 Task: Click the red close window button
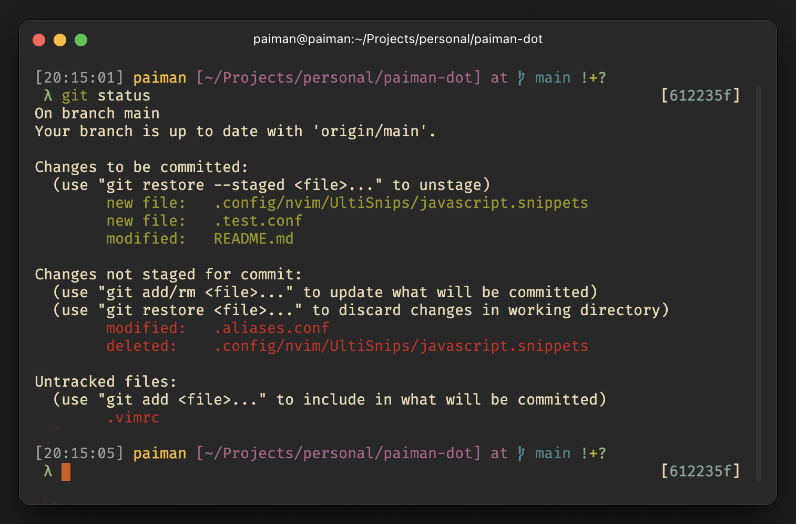(39, 40)
